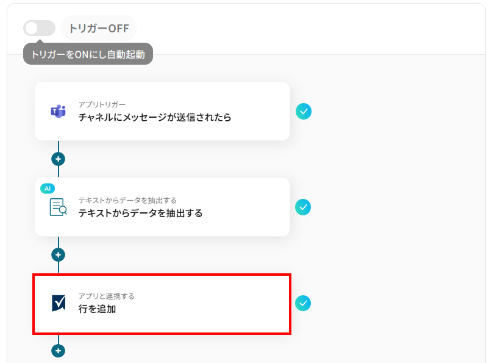This screenshot has width=492, height=363.
Task: Click the Smartsheet app icon
Action: [x=59, y=303]
